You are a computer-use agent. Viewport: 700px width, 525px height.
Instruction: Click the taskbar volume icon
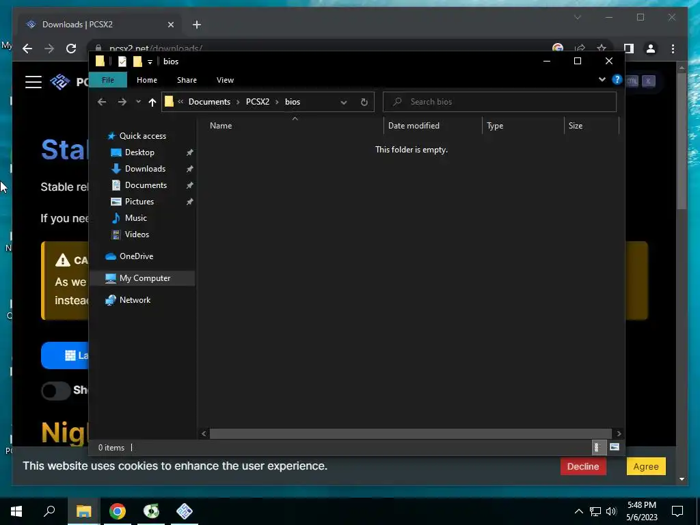pos(611,511)
